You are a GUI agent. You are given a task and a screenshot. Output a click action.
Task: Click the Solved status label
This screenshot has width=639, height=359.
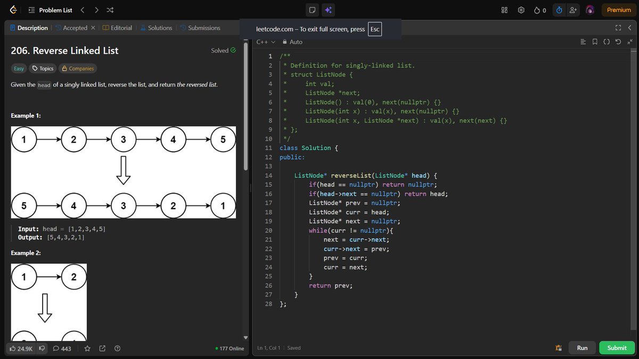224,51
